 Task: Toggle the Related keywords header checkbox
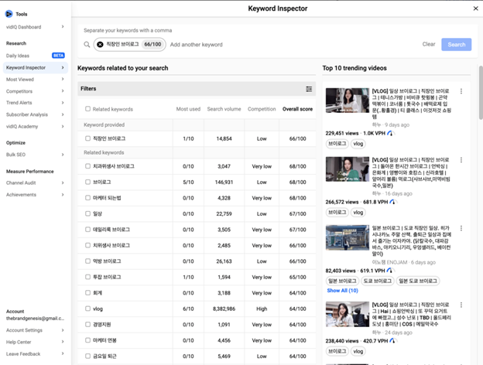[87, 108]
